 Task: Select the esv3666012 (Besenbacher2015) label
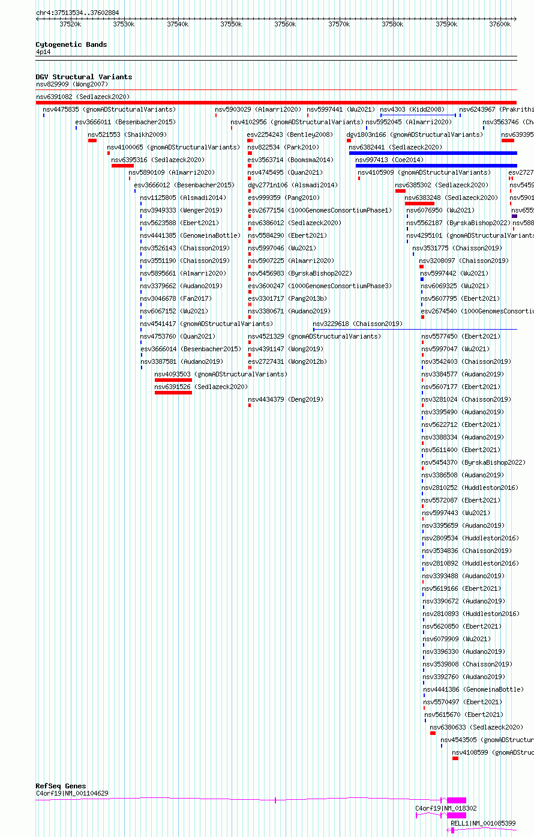tap(184, 185)
